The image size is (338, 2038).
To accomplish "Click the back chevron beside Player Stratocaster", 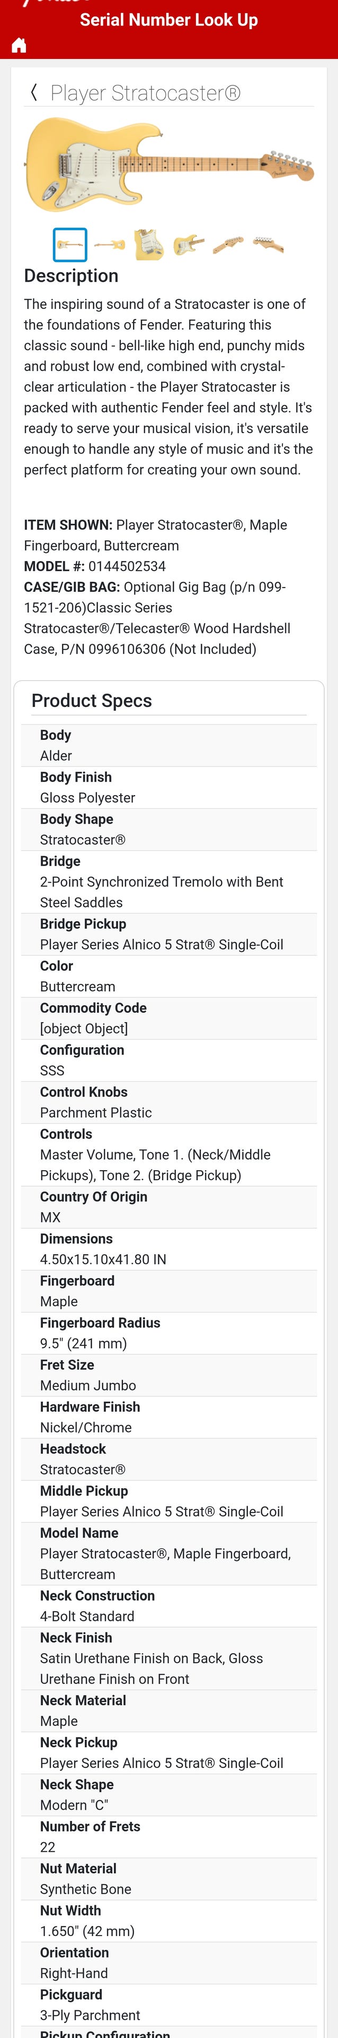I will [34, 92].
